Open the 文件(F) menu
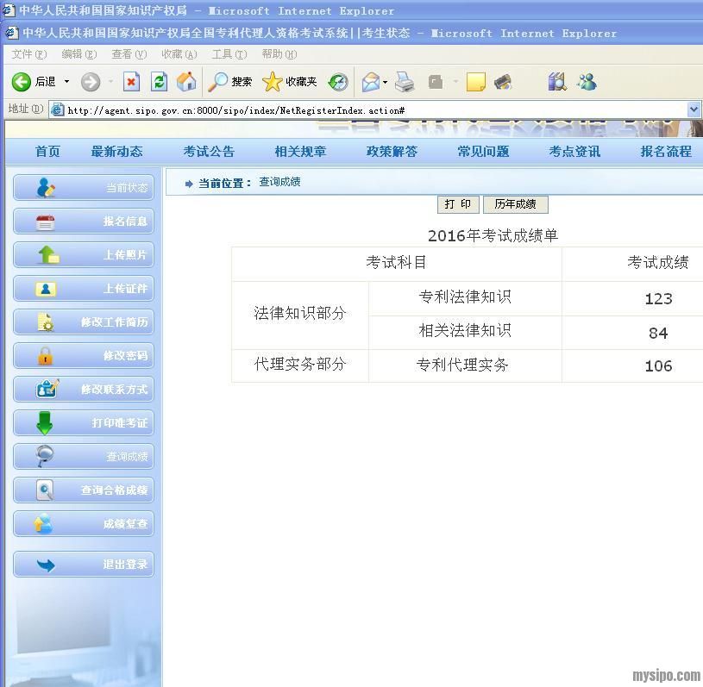703x687 pixels. click(28, 53)
